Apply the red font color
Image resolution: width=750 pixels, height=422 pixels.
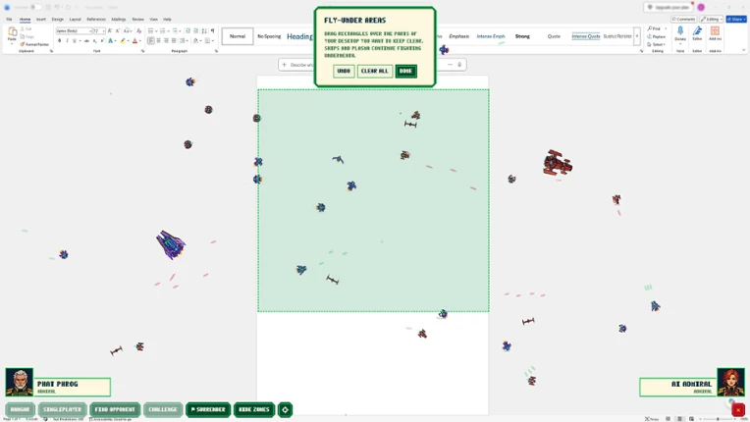click(134, 41)
